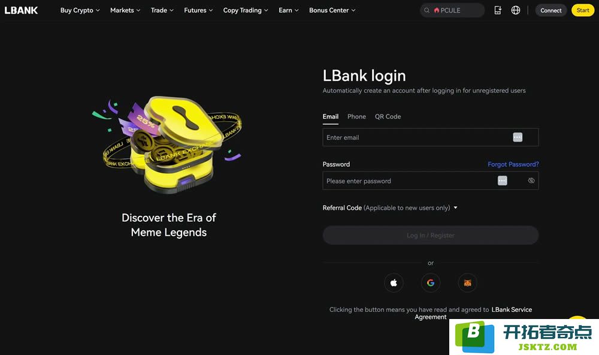Viewport: 599px width, 355px height.
Task: Sign in with MetaMask fox icon
Action: point(468,282)
